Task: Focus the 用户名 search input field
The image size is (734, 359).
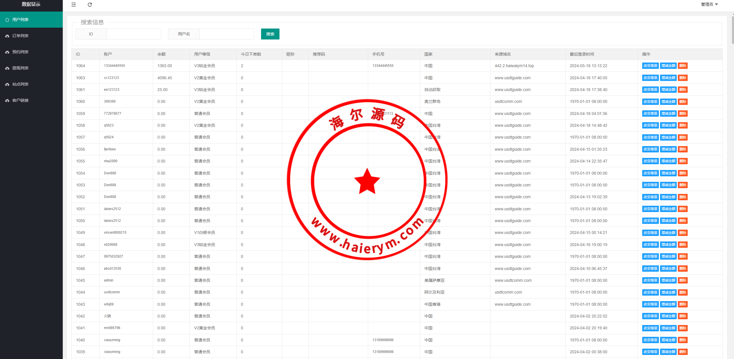Action: click(227, 34)
